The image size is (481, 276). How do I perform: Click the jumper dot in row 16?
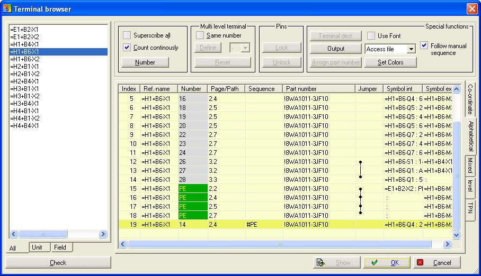coord(360,198)
